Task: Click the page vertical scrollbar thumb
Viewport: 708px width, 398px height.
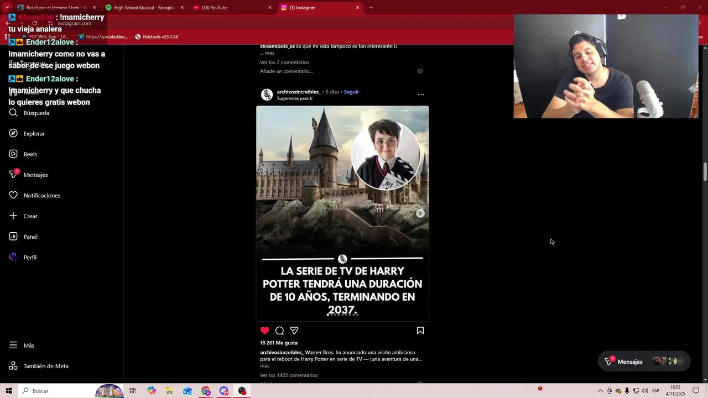Action: click(705, 171)
